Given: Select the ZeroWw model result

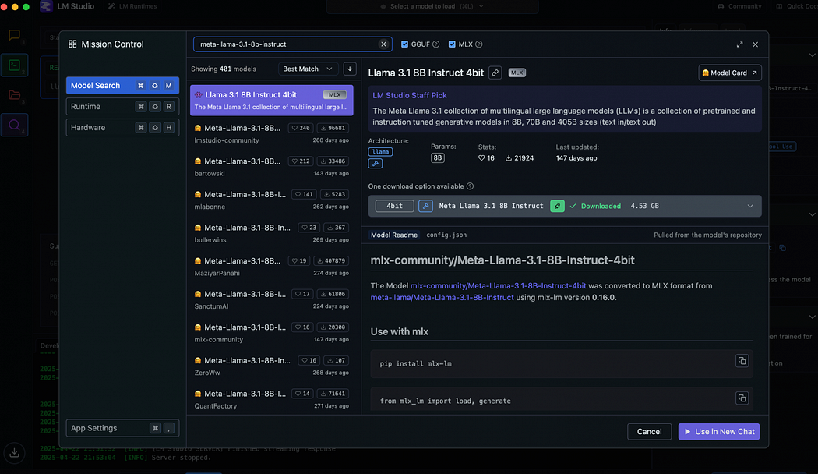Looking at the screenshot, I should [271, 366].
